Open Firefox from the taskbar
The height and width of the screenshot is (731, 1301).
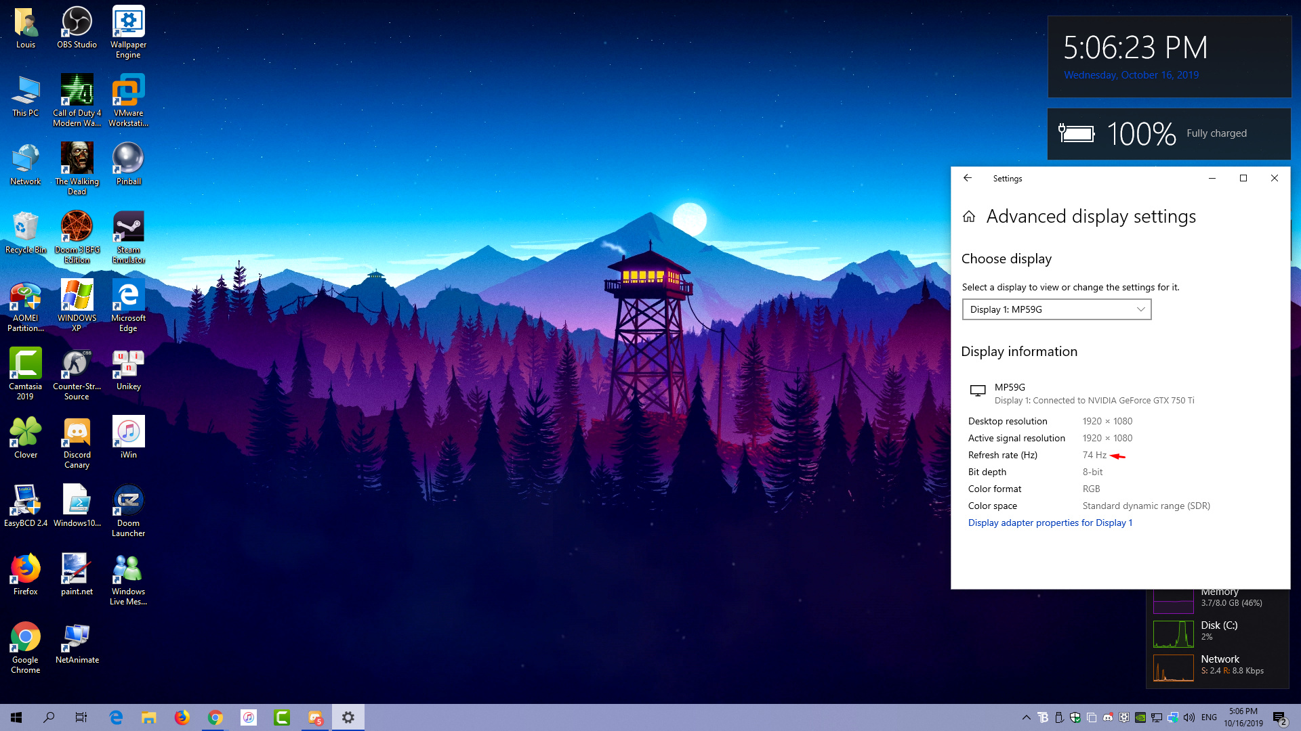182,717
